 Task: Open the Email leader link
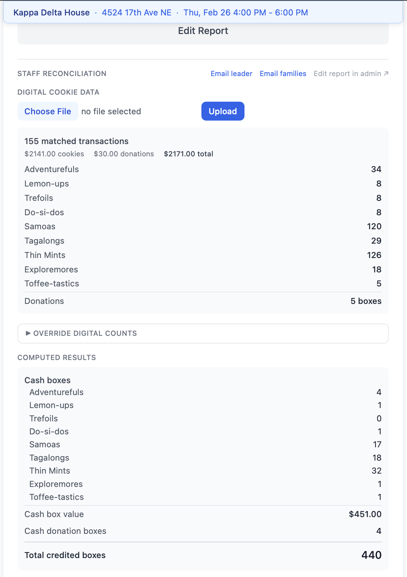click(231, 74)
